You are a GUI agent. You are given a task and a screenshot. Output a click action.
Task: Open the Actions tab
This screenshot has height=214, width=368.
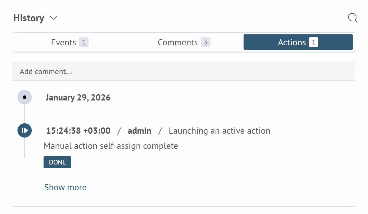(292, 42)
